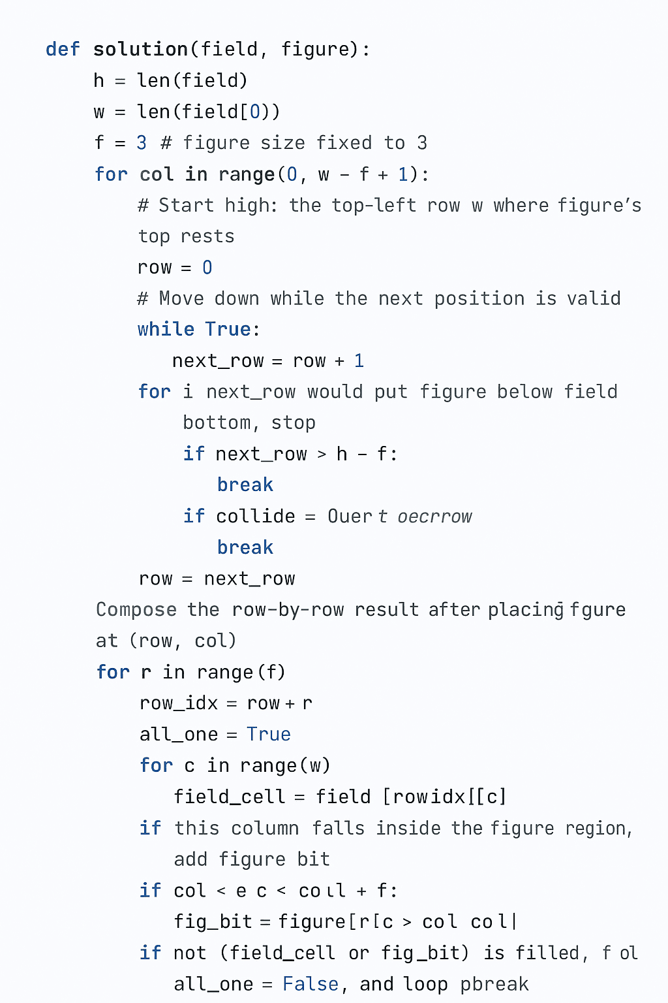Place cursor on the h = len(field) line

pos(170,81)
